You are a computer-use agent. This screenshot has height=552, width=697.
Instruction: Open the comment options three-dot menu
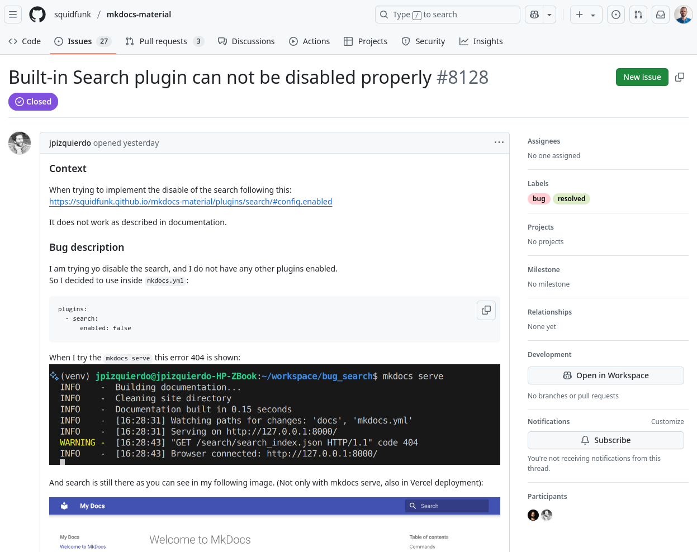[499, 142]
